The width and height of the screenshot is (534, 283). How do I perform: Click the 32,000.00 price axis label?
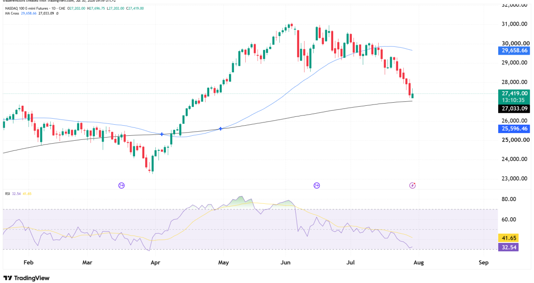515,5
